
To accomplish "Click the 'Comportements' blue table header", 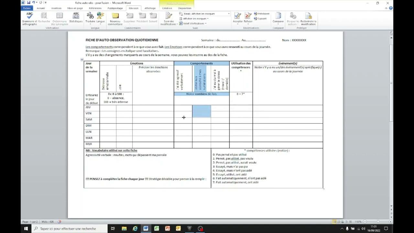I will (202, 63).
